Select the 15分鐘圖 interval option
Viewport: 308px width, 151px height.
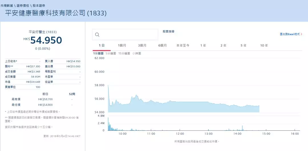(x=124, y=53)
